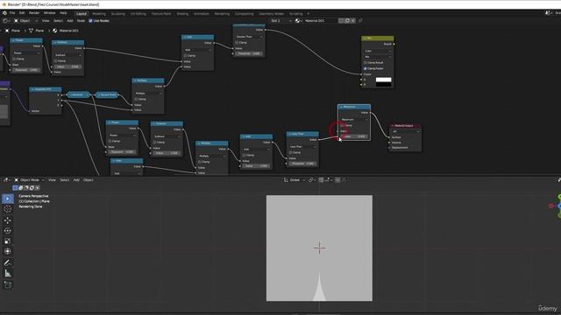
Task: Open the All target dropdown in Material Output
Action: point(405,131)
